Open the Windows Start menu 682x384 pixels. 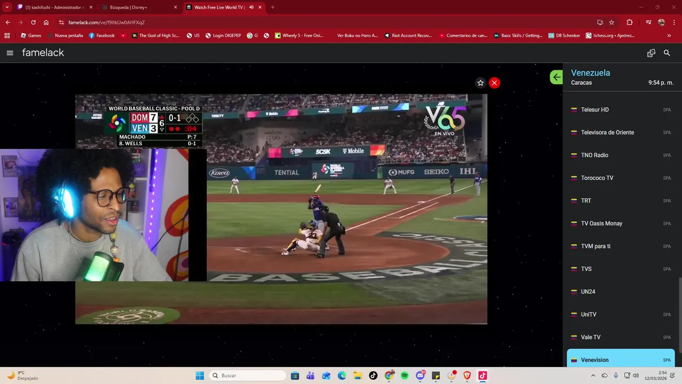(200, 375)
